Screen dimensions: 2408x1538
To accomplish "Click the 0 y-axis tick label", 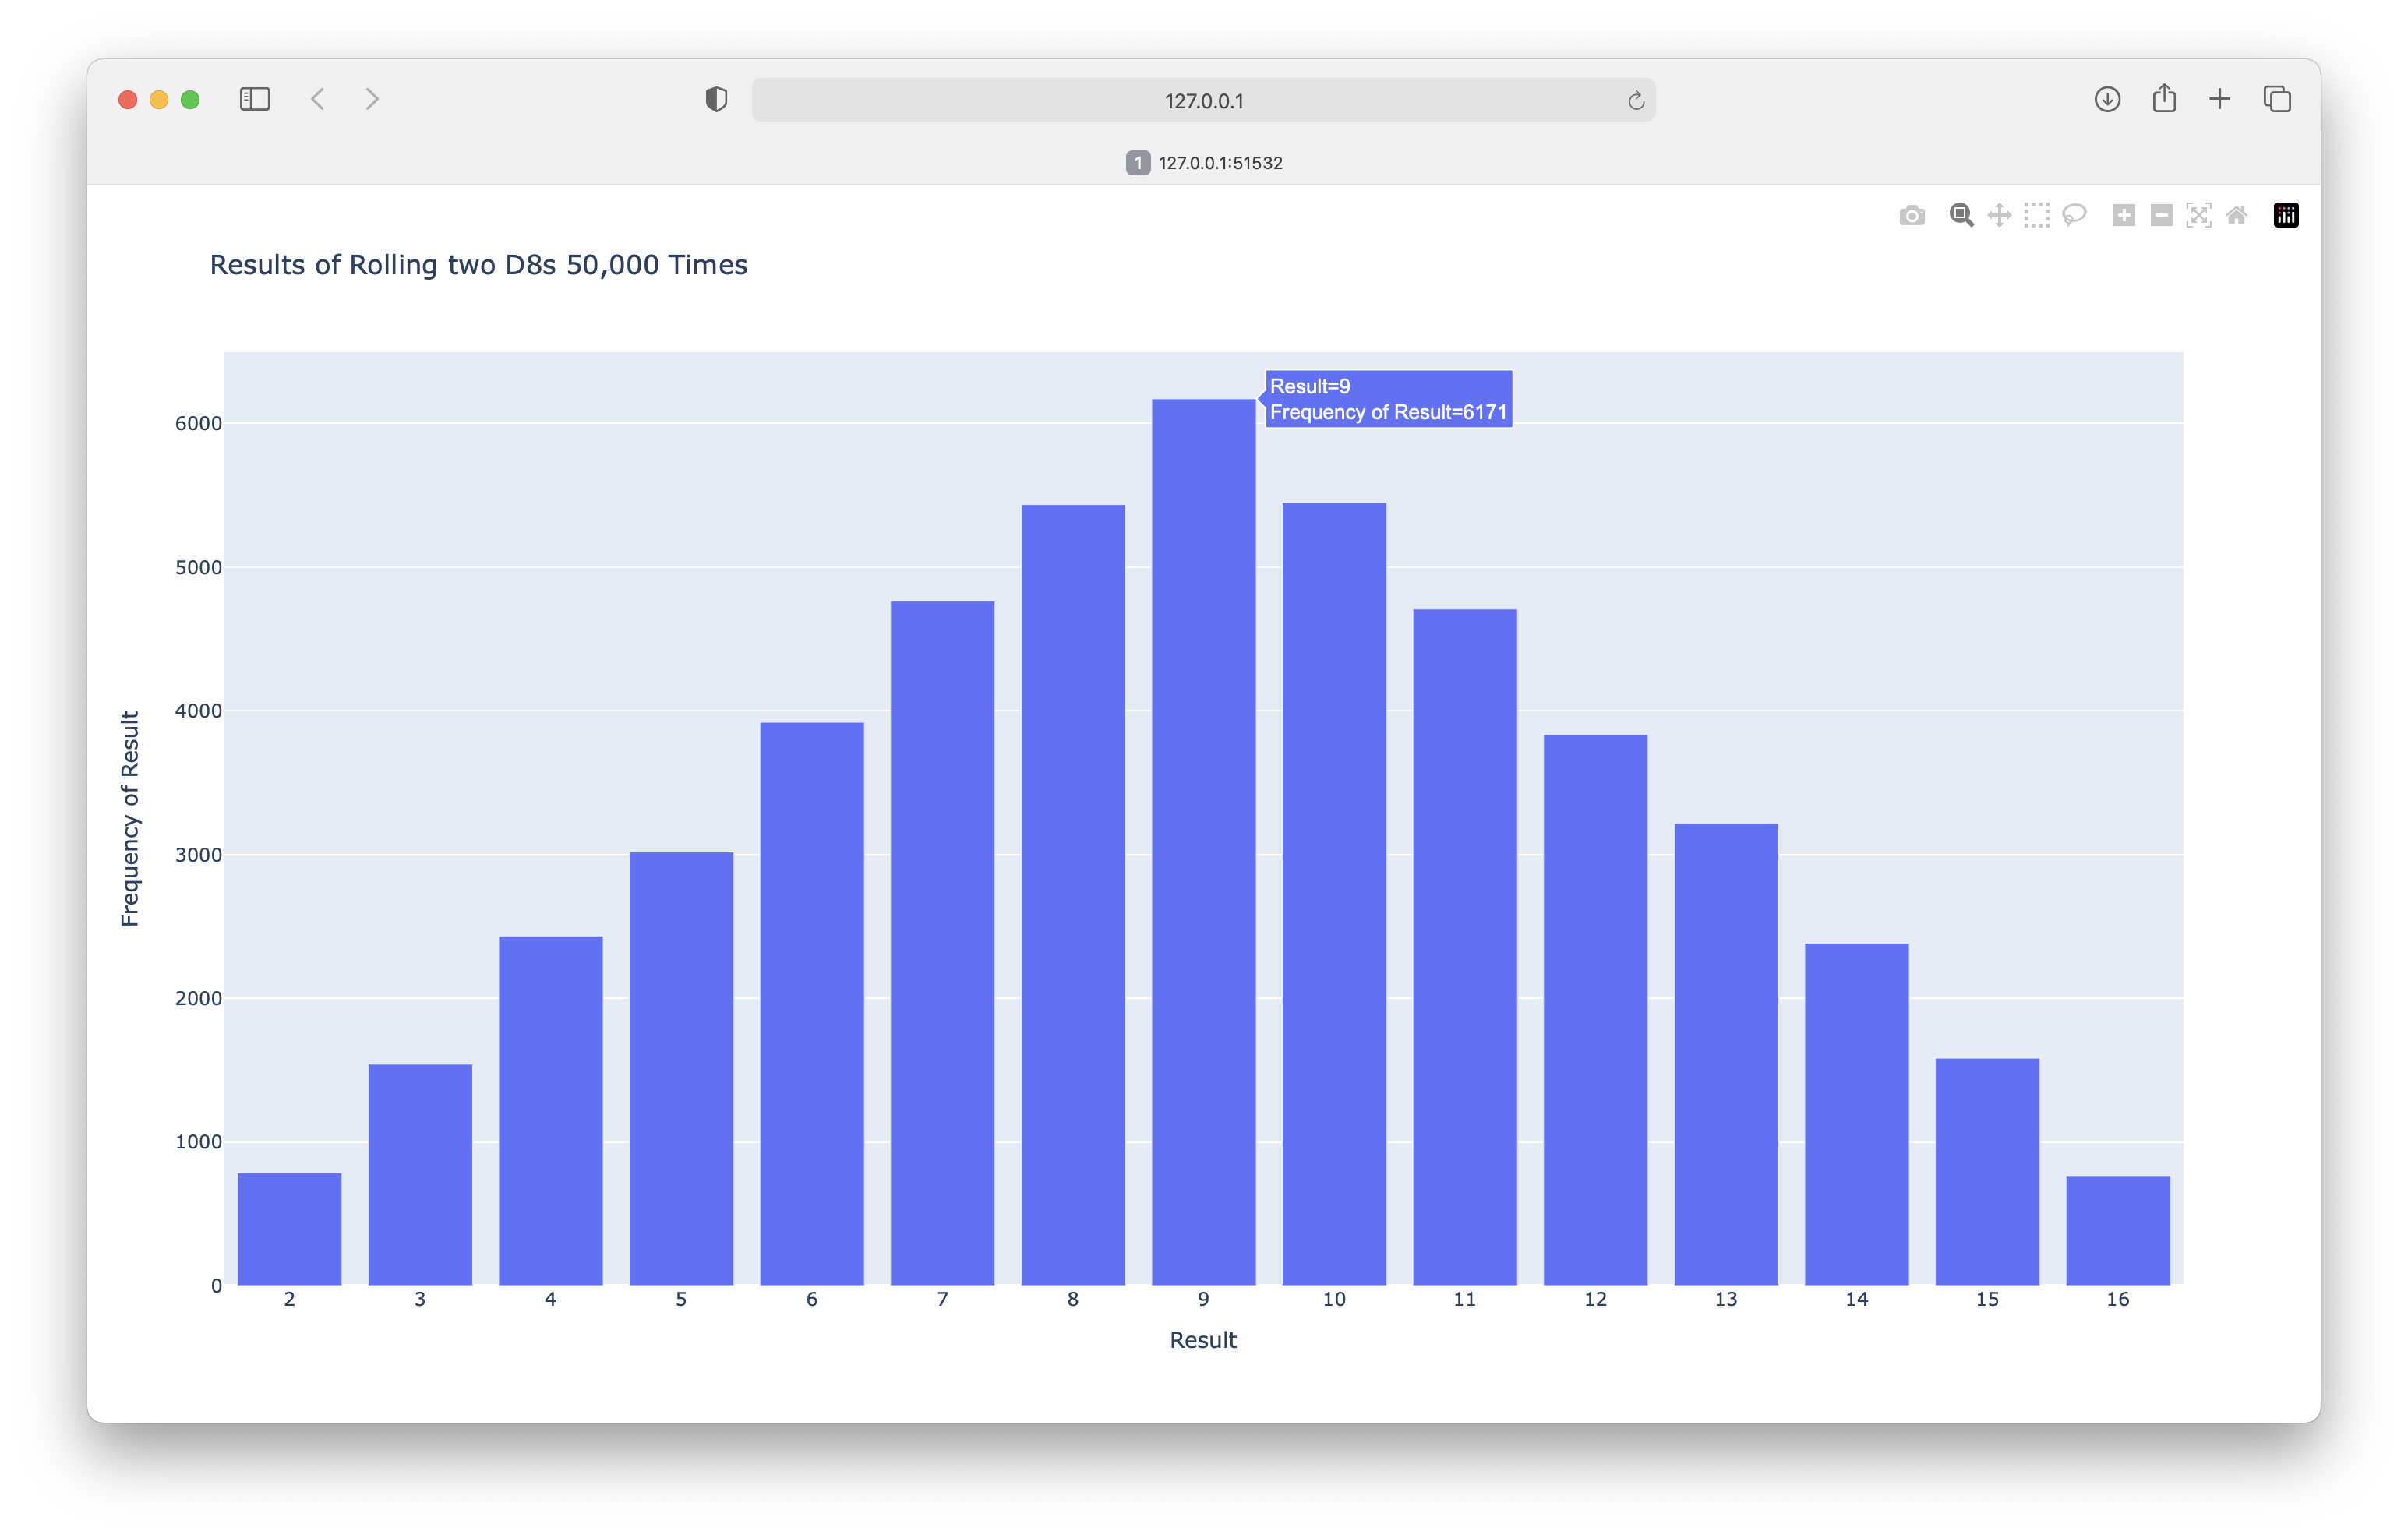I will coord(216,1286).
